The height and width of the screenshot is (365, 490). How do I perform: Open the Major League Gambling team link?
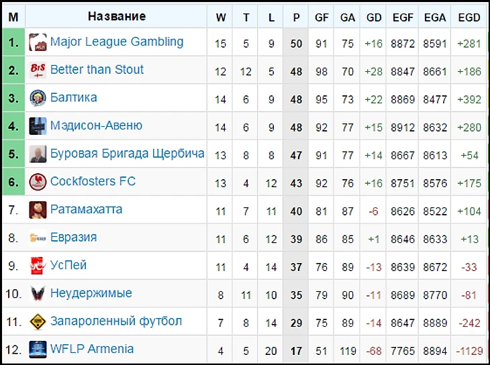pyautogui.click(x=117, y=42)
